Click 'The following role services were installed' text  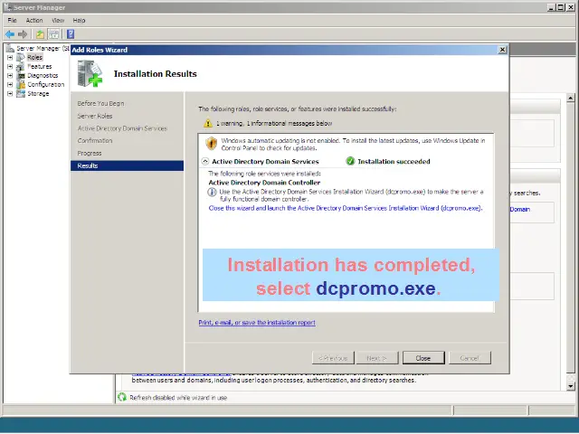264,174
